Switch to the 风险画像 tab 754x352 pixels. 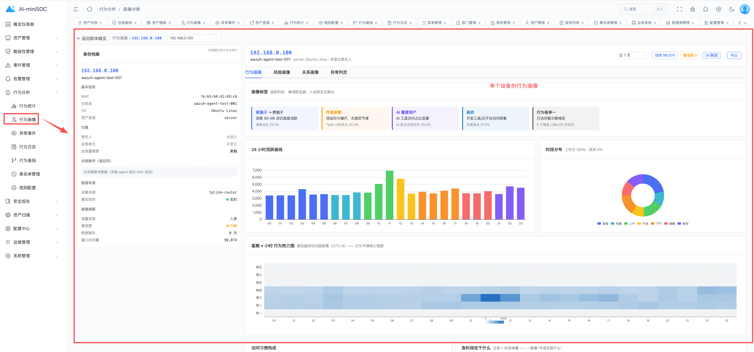(x=282, y=72)
